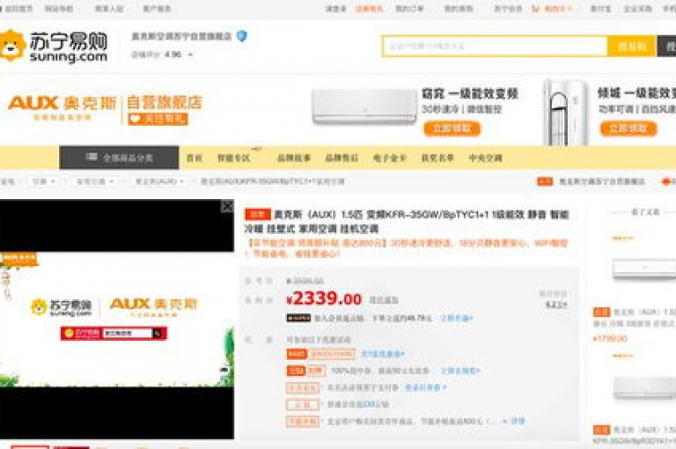
Task: Open the 中央空调 store tab
Action: point(486,158)
